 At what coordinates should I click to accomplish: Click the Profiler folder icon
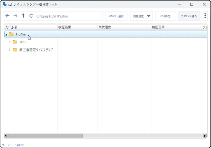pyautogui.click(x=11, y=34)
